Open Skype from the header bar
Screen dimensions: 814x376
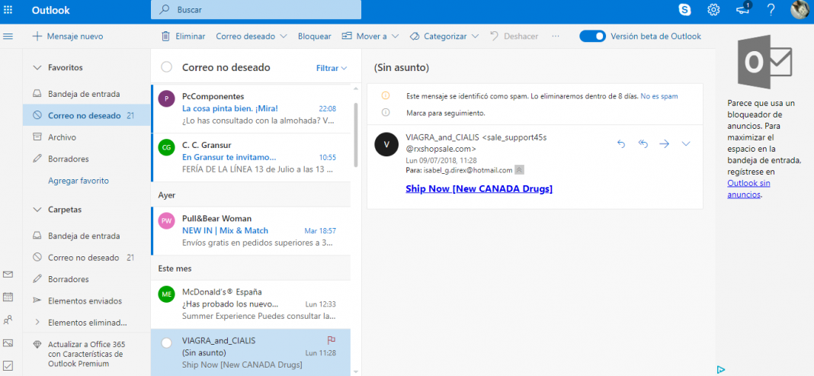[x=684, y=10]
